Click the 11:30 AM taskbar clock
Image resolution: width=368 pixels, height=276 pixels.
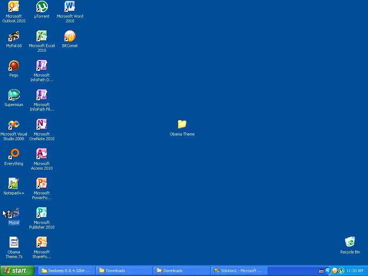355,271
